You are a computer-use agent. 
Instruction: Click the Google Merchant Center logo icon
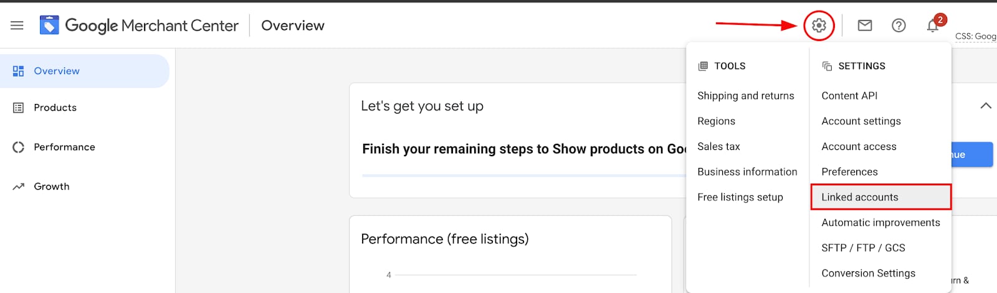tap(49, 26)
